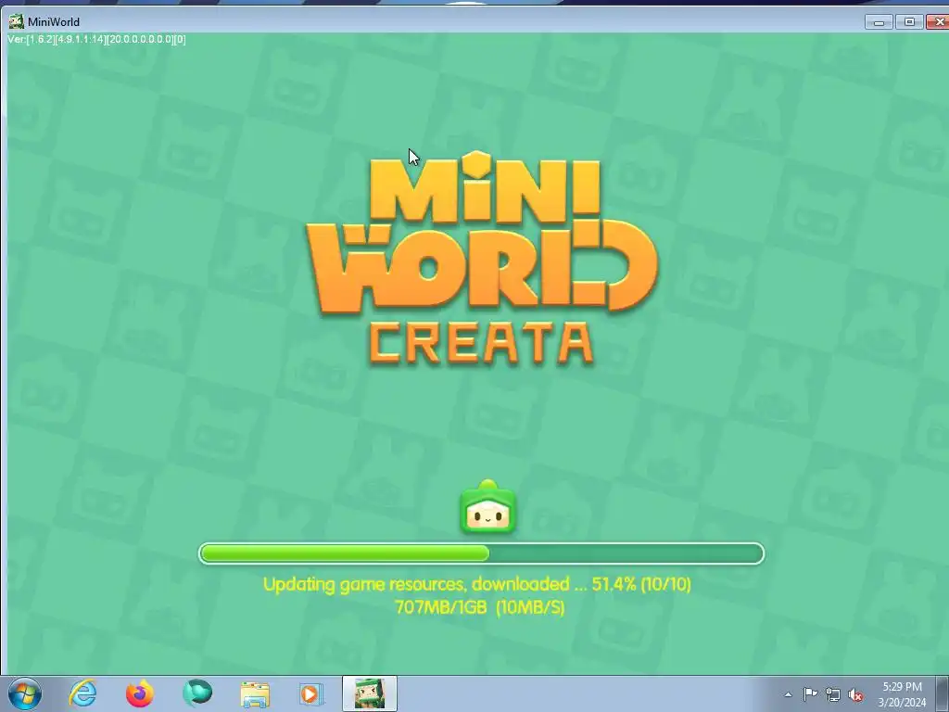This screenshot has width=949, height=712.
Task: Open the Windows Start menu
Action: tap(24, 693)
